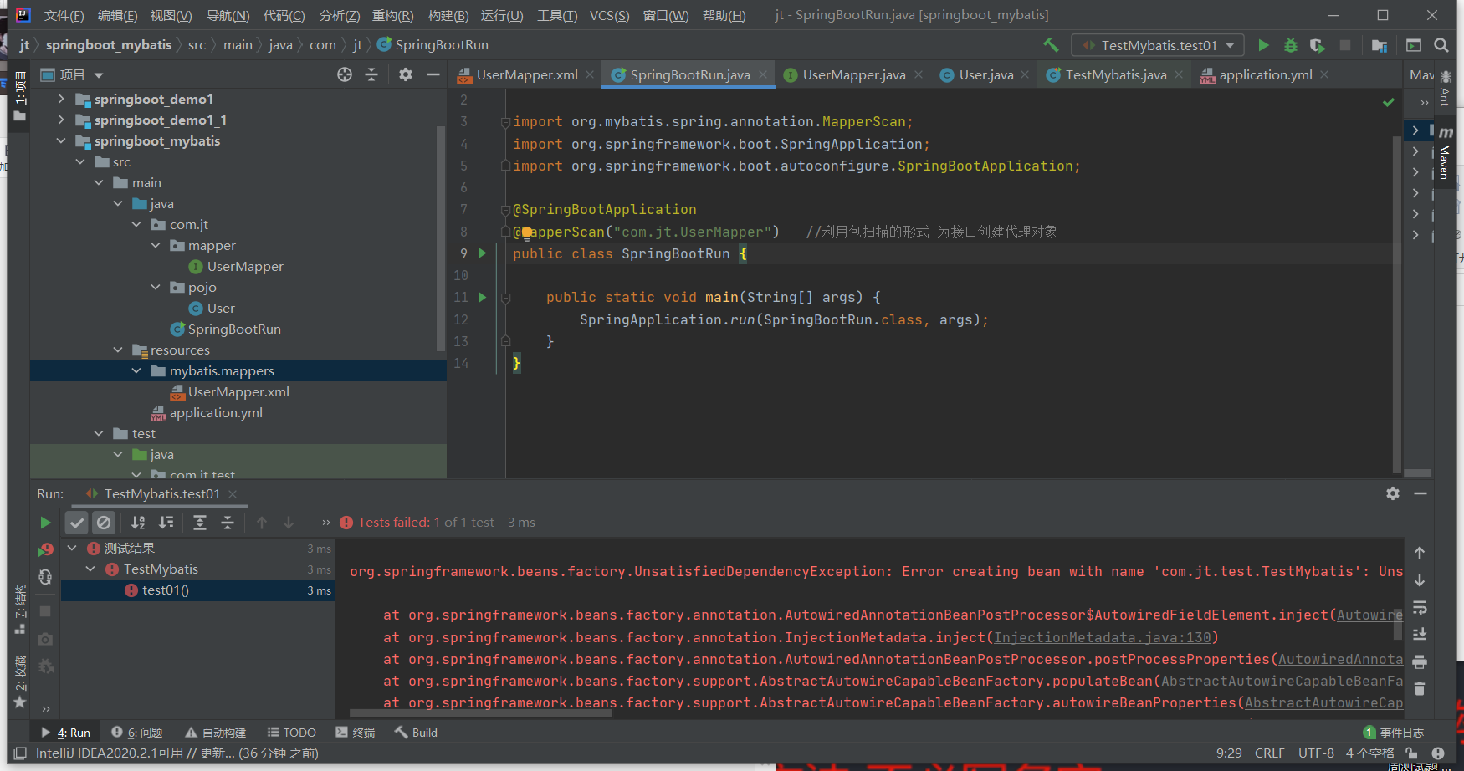Sort tests by duration icon
1464x771 pixels.
point(166,523)
